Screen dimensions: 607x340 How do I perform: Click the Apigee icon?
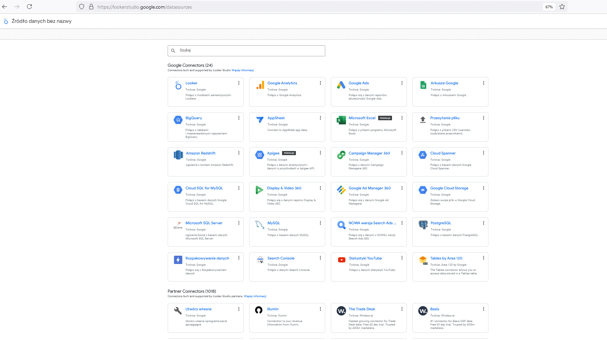[x=260, y=155]
